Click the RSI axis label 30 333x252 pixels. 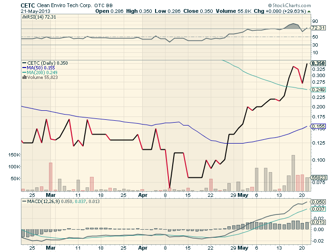click(315, 45)
